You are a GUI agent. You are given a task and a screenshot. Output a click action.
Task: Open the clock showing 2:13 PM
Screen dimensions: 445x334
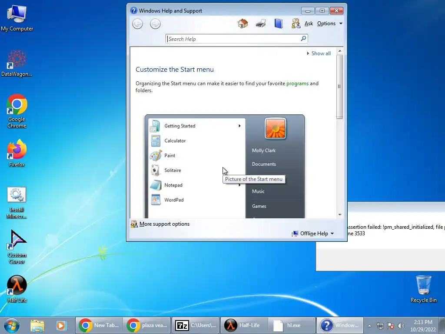(423, 326)
